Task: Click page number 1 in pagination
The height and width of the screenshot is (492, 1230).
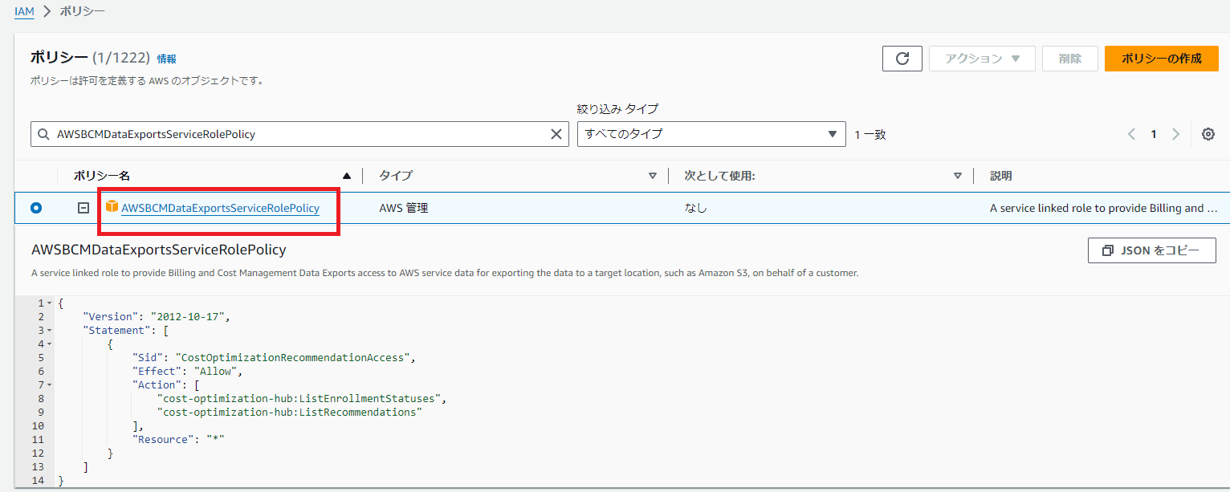Action: 1154,134
